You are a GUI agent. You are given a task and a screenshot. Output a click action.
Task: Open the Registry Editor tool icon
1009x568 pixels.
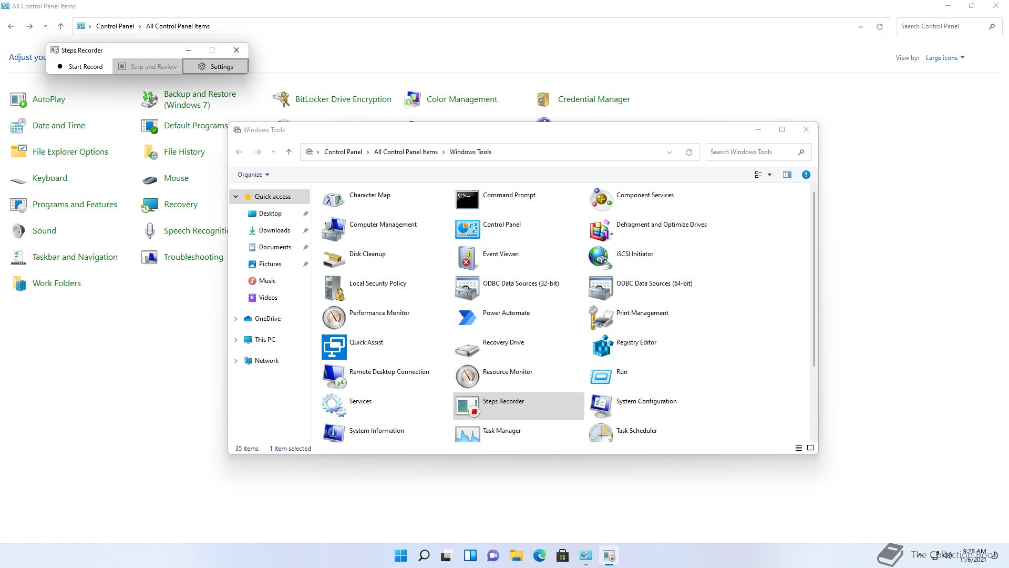coord(602,347)
